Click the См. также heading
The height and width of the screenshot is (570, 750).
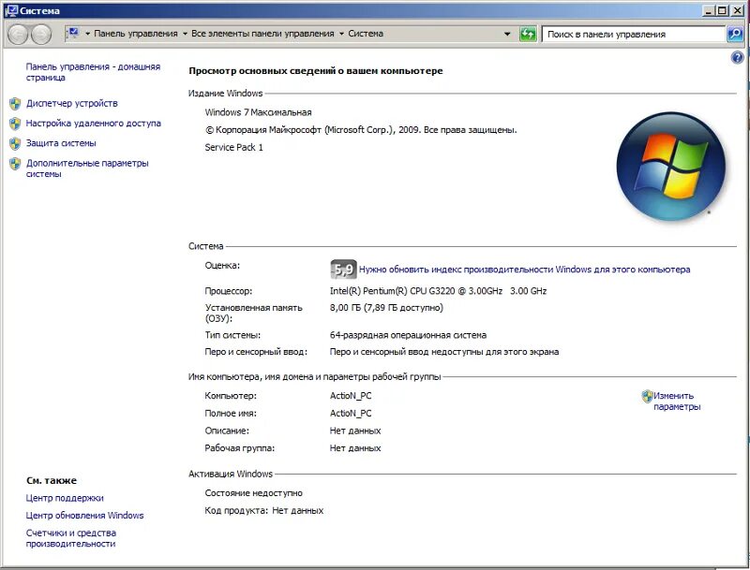click(x=52, y=481)
